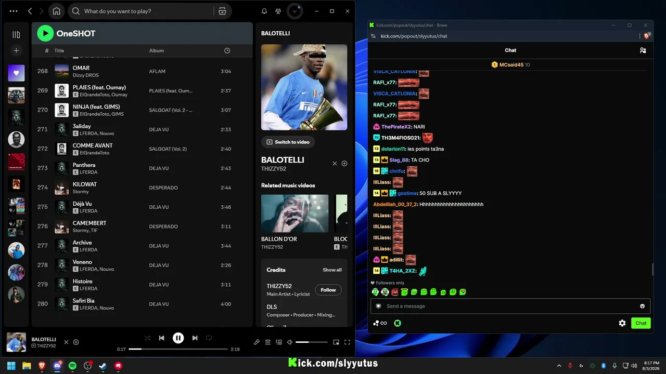The height and width of the screenshot is (374, 666).
Task: Open chat settings gear
Action: (x=622, y=323)
